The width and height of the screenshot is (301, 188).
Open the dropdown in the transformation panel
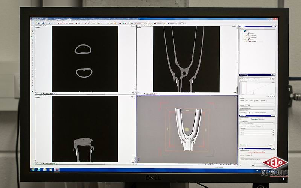click(x=257, y=123)
